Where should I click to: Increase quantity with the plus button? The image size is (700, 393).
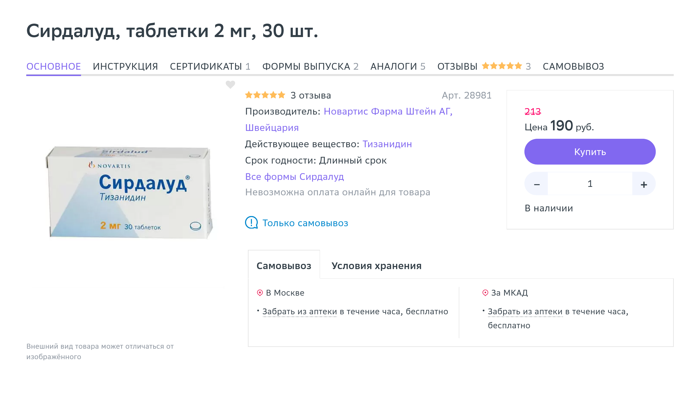point(644,184)
